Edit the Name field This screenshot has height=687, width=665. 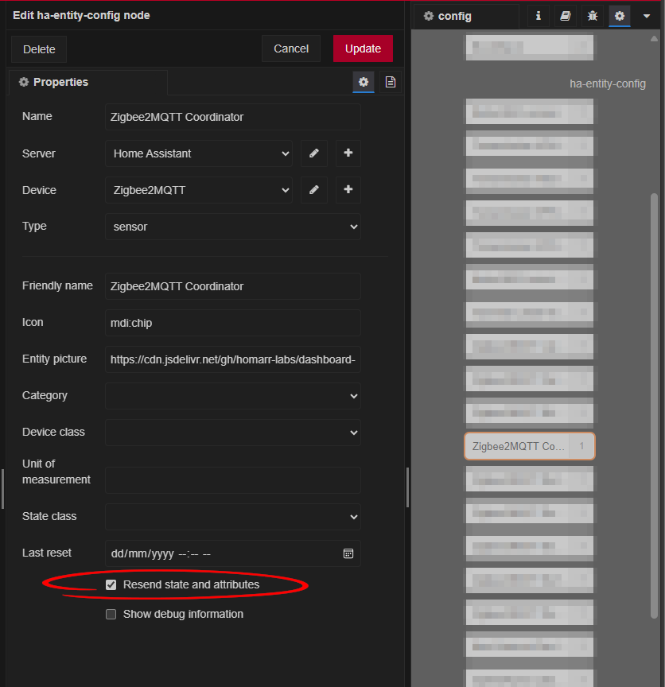click(x=233, y=117)
